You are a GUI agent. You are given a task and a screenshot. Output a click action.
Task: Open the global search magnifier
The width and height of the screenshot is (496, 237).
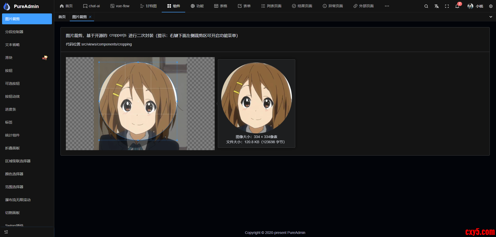pos(426,6)
